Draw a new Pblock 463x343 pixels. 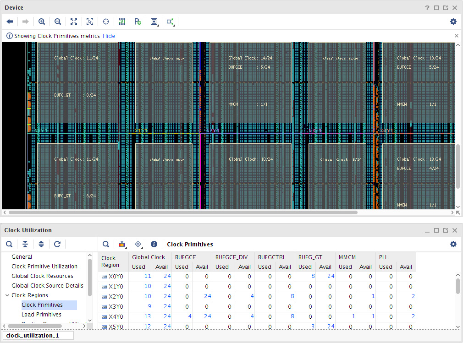138,22
